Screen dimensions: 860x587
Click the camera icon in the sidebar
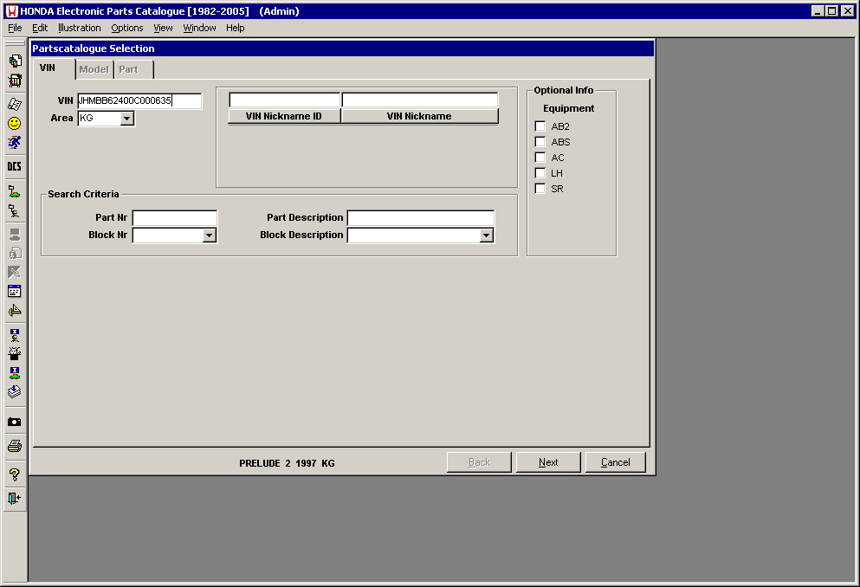[x=14, y=422]
